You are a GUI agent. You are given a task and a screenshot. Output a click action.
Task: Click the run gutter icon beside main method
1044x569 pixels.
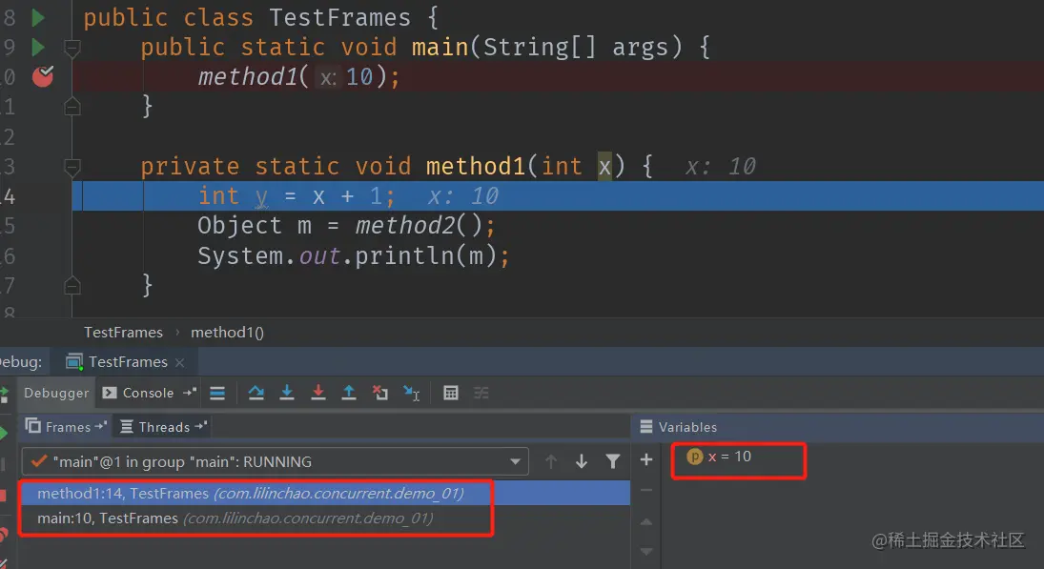point(39,48)
